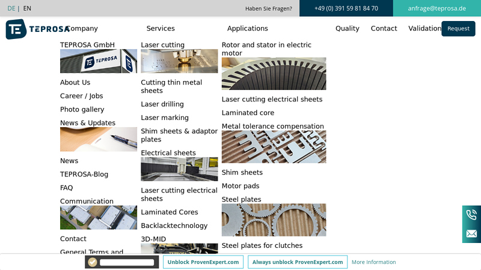Call the +49 (0) 391 59 81 84 70 number
The image size is (481, 270).
(346, 8)
